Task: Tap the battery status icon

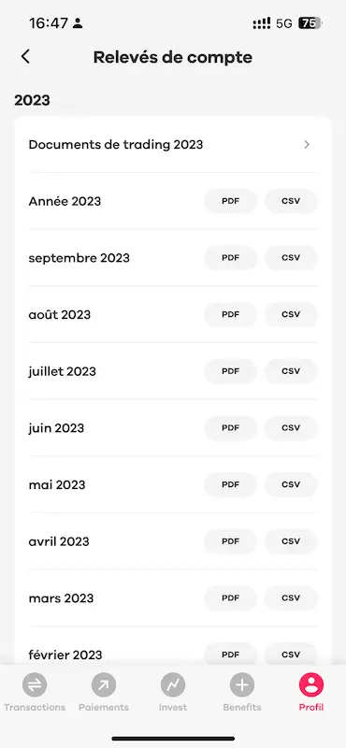Action: [310, 22]
